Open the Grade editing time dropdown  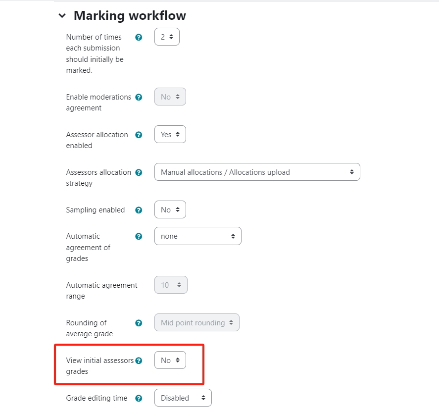[183, 398]
